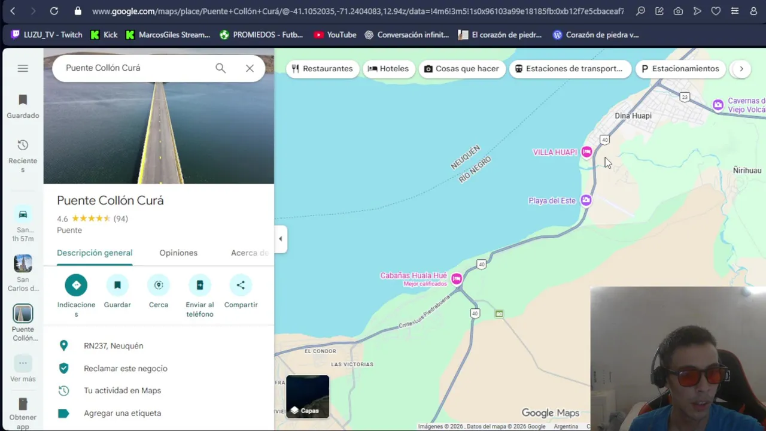Open the LUZU_TV - Twitch bookmark
Image resolution: width=766 pixels, height=431 pixels.
47,35
